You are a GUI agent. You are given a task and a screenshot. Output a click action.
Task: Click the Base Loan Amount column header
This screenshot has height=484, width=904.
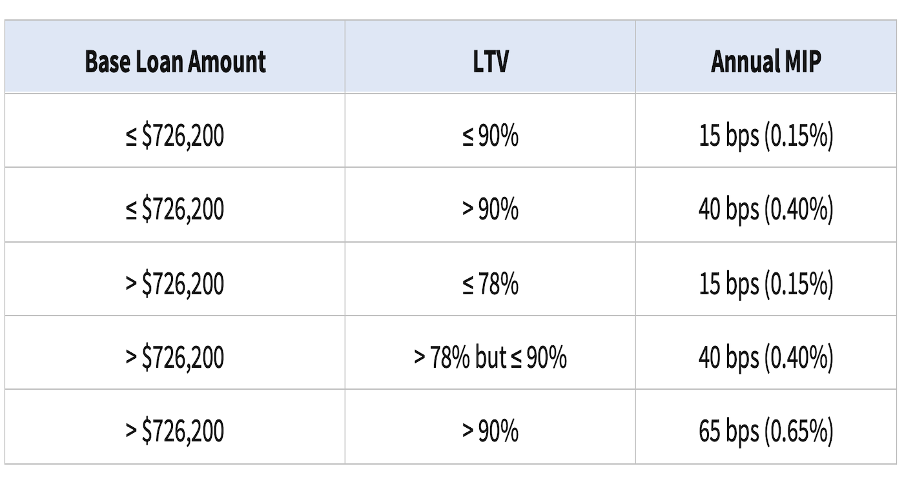pos(175,62)
